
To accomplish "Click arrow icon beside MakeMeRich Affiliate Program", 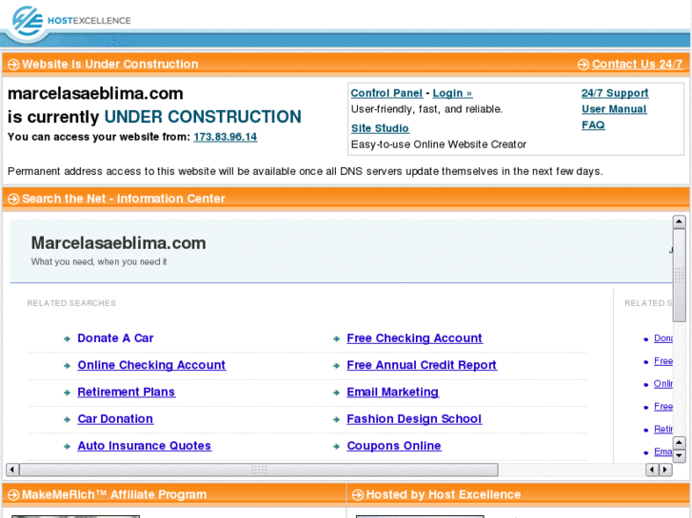I will 13,495.
